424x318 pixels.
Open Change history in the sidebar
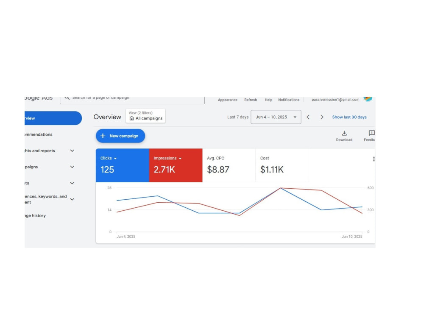tap(35, 215)
